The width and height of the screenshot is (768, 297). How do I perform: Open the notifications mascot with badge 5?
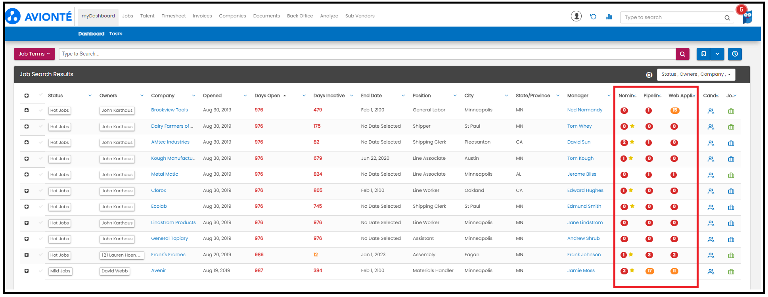click(747, 16)
